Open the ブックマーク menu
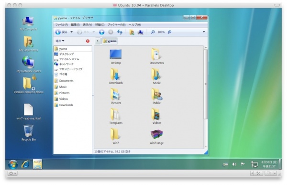This screenshot has height=185, width=287. point(116,25)
